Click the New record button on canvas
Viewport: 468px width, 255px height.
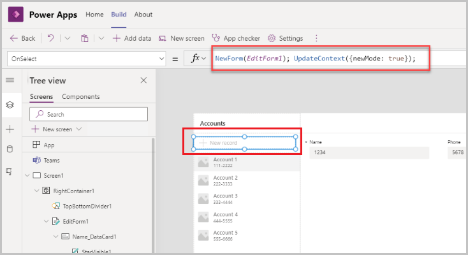click(244, 143)
